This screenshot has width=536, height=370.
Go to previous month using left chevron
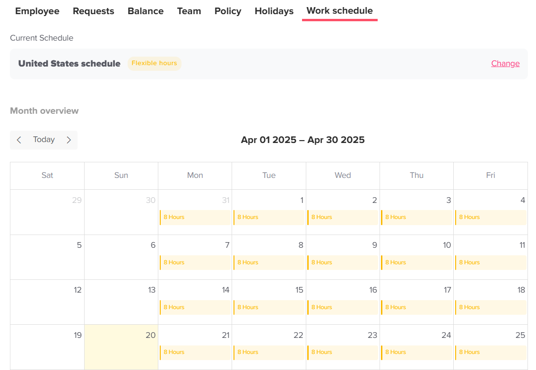click(19, 140)
